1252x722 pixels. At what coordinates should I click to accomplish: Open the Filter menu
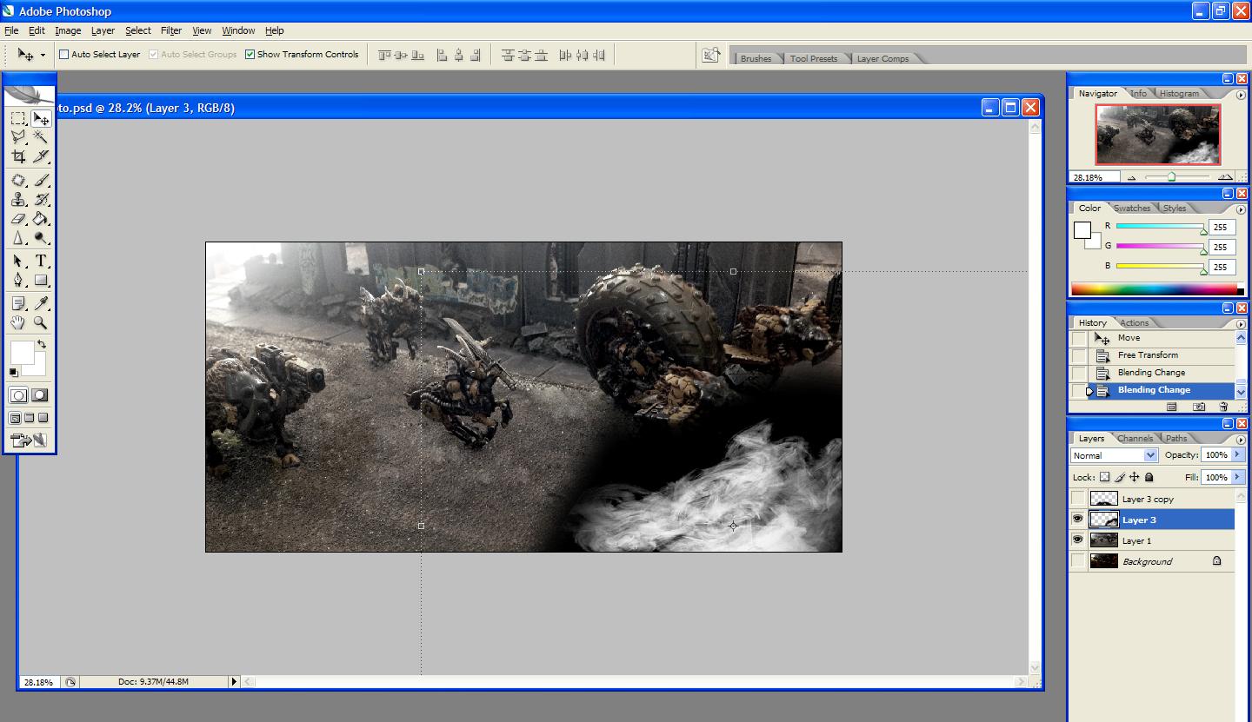pyautogui.click(x=171, y=30)
